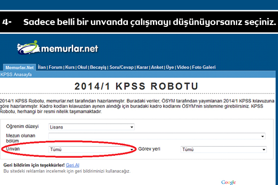Screen dimensions: 278x185
Task: Go to the Üye menu item
Action: 170,67
